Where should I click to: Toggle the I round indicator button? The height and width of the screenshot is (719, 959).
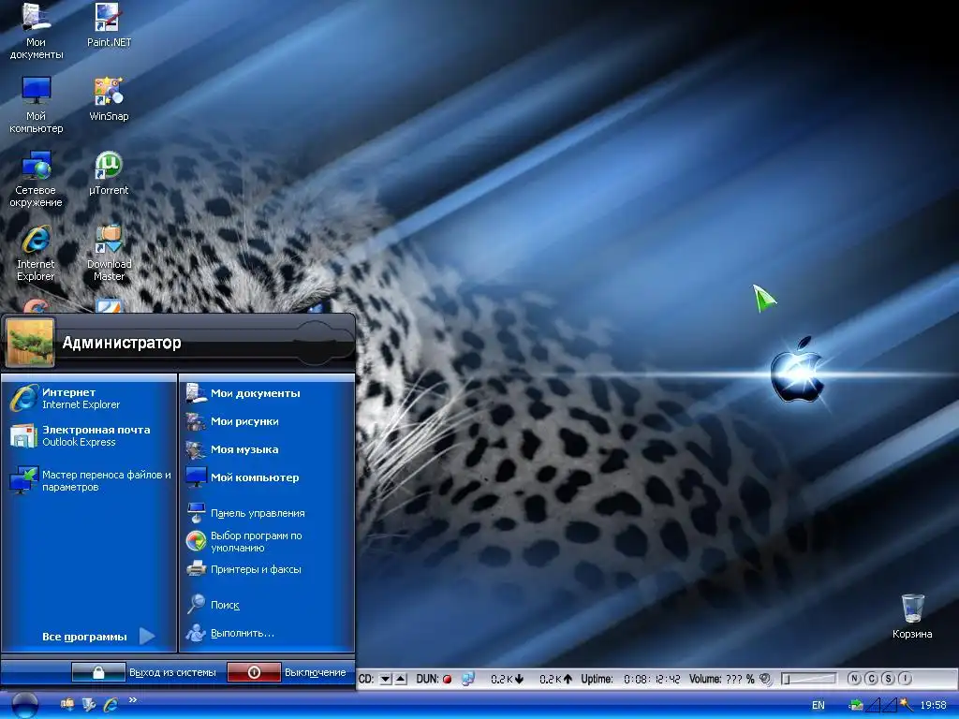click(x=906, y=679)
